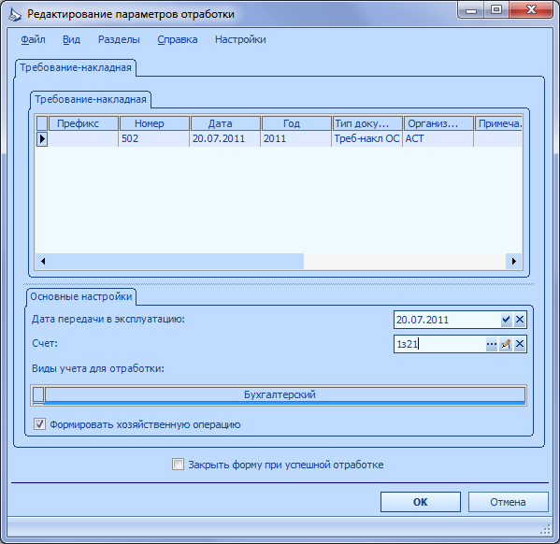The height and width of the screenshot is (544, 560).
Task: Open the Файл menu
Action: (x=33, y=39)
